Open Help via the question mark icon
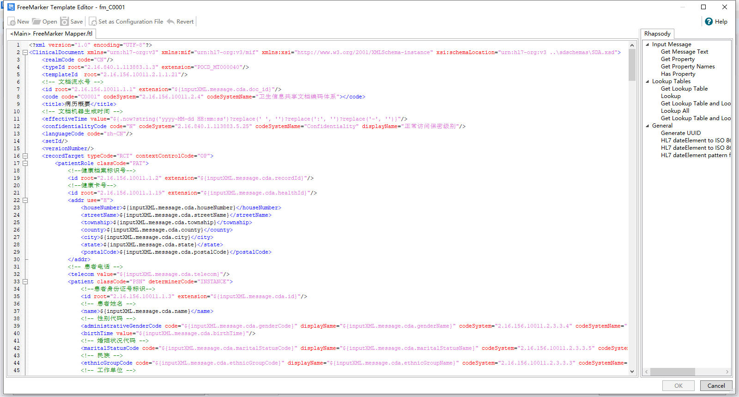Viewport: 739px width, 397px height. pyautogui.click(x=709, y=22)
